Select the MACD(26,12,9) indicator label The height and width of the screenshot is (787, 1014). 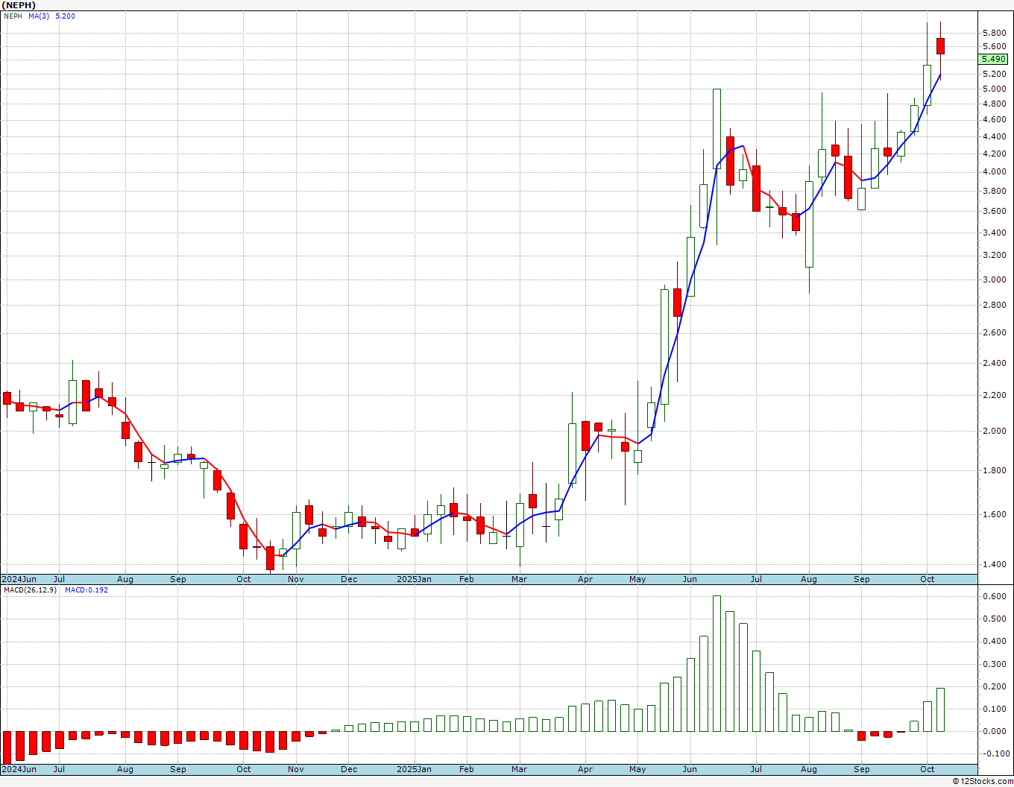click(30, 590)
